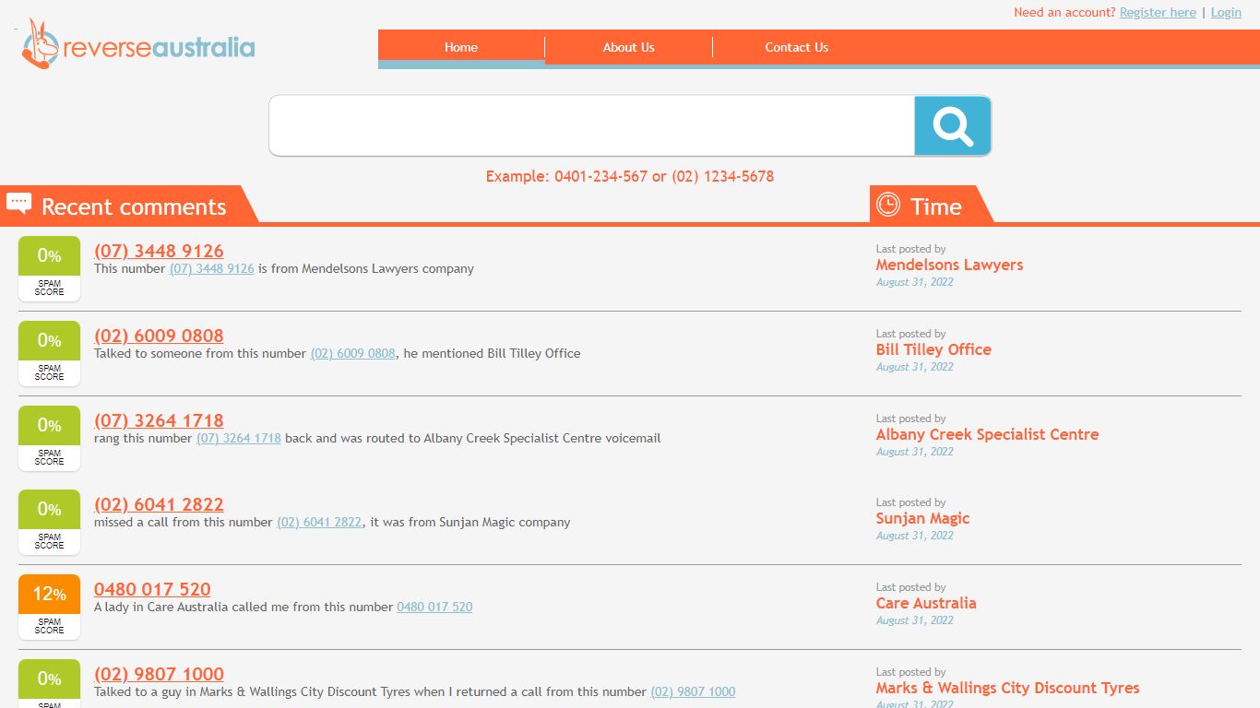1260x708 pixels.
Task: Click the August 31, 2022 date under Bill Tilley Office
Action: pyautogui.click(x=915, y=367)
